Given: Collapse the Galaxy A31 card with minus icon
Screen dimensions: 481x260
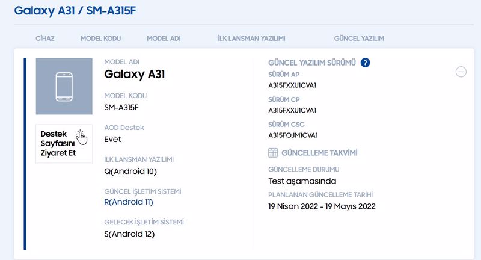Looking at the screenshot, I should pyautogui.click(x=461, y=72).
